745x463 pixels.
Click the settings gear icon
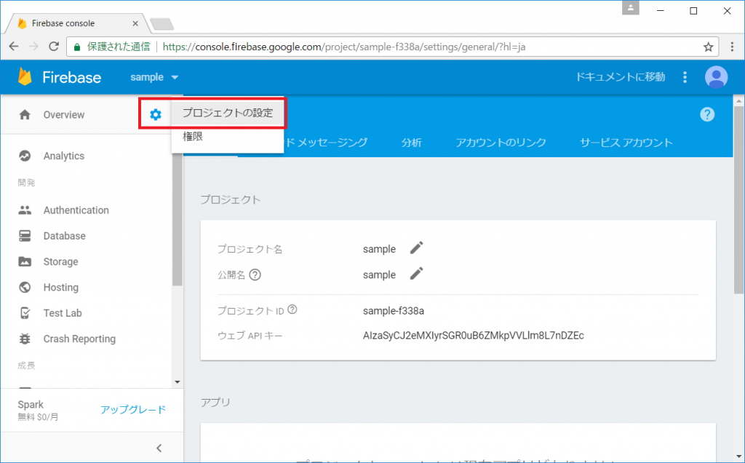pyautogui.click(x=155, y=114)
